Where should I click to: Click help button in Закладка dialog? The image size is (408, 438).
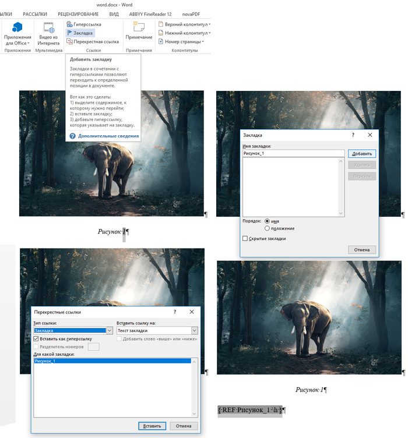coord(353,135)
